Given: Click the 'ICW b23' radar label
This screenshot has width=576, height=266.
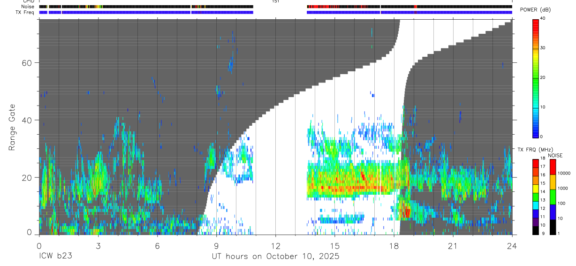Looking at the screenshot, I should coord(55,257).
